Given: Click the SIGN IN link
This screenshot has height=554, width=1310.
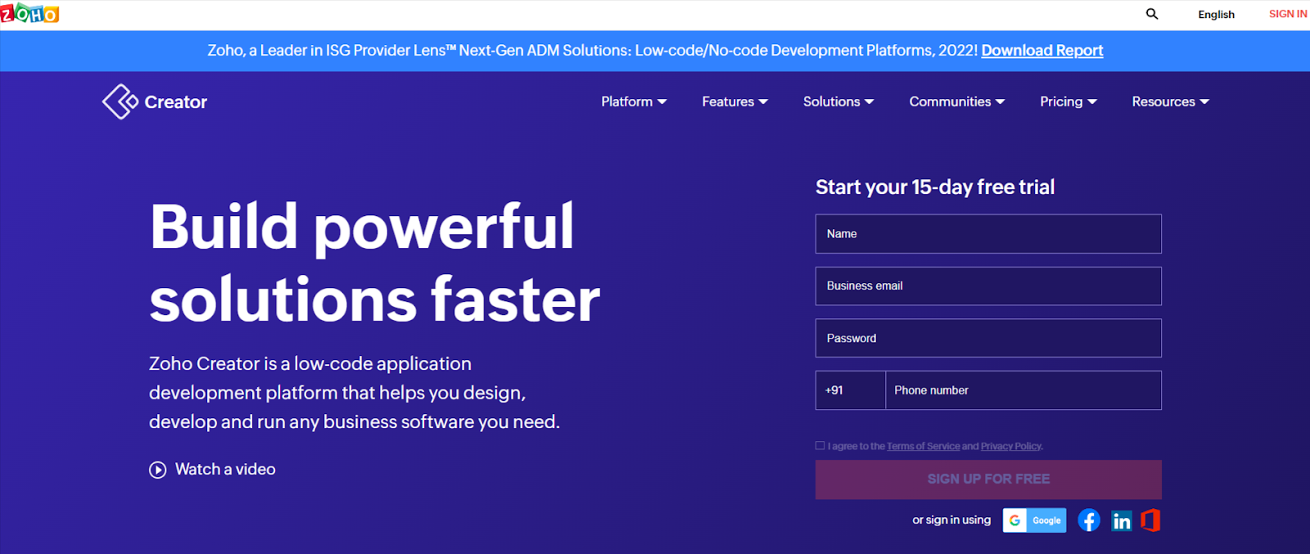Looking at the screenshot, I should [x=1288, y=14].
